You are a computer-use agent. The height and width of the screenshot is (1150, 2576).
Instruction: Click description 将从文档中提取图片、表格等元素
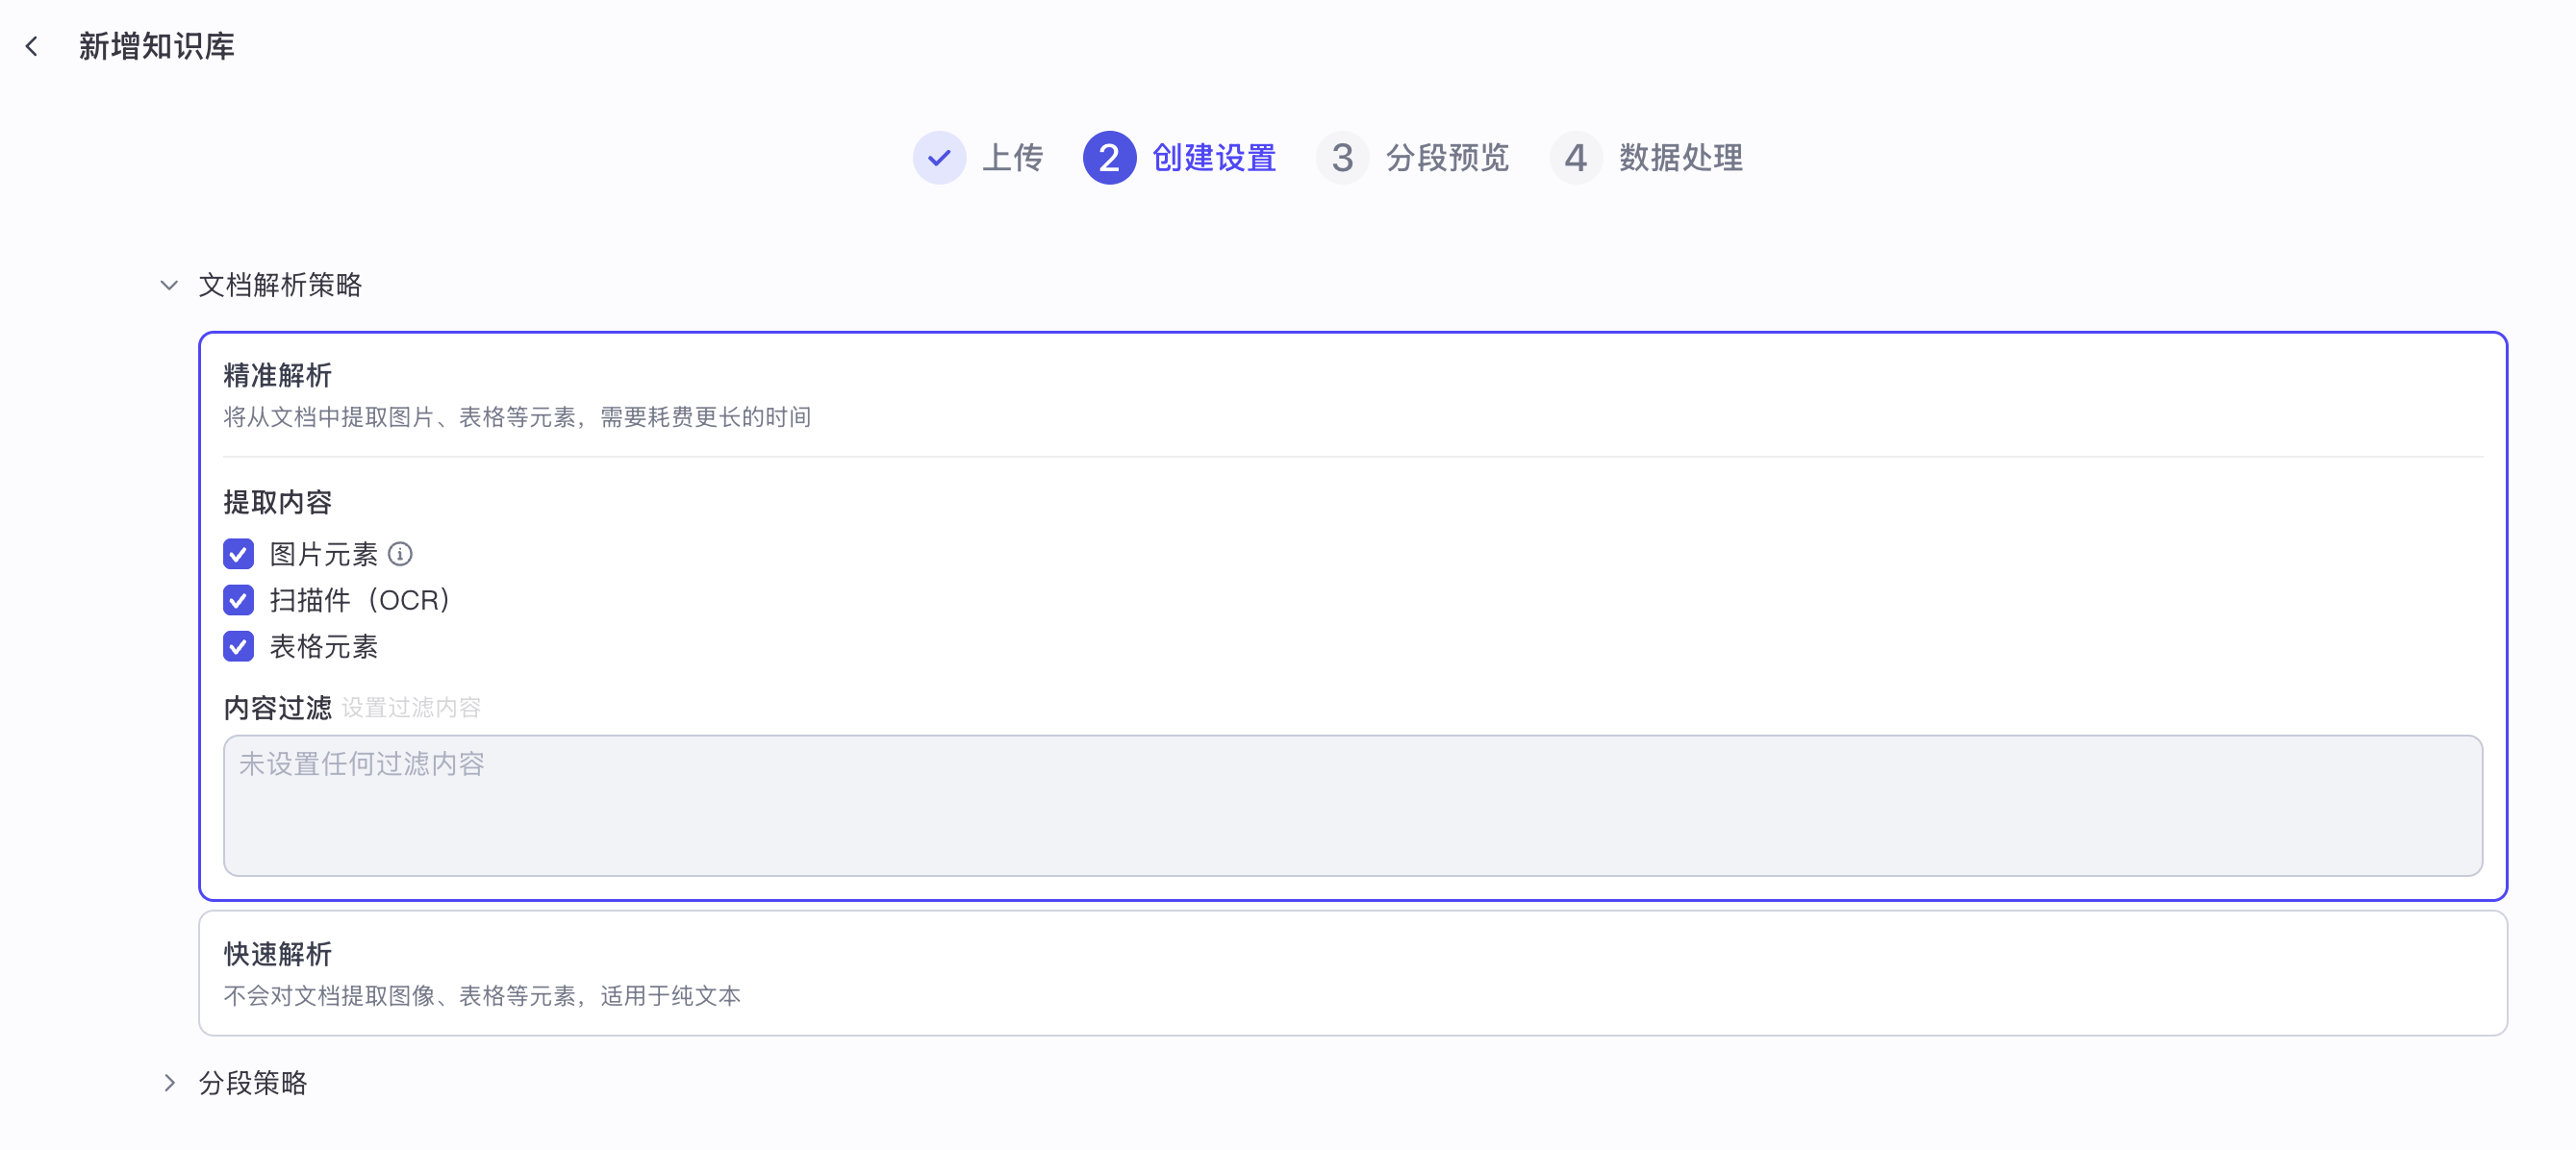click(517, 417)
